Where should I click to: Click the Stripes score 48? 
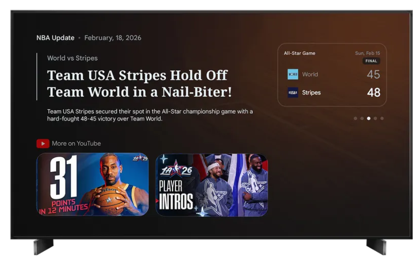[x=374, y=93]
